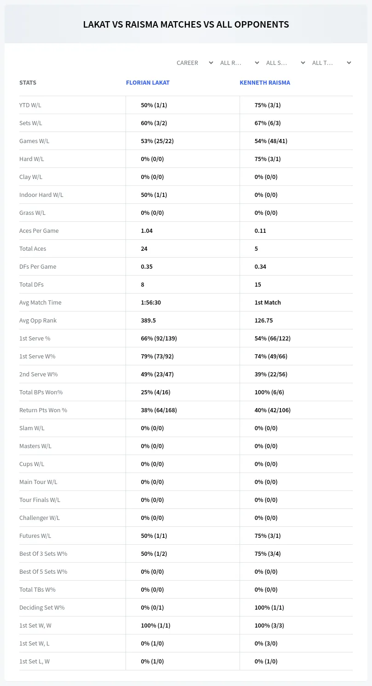Select the Aces Per Game row label
Screen dimensions: 372x686
(39, 231)
